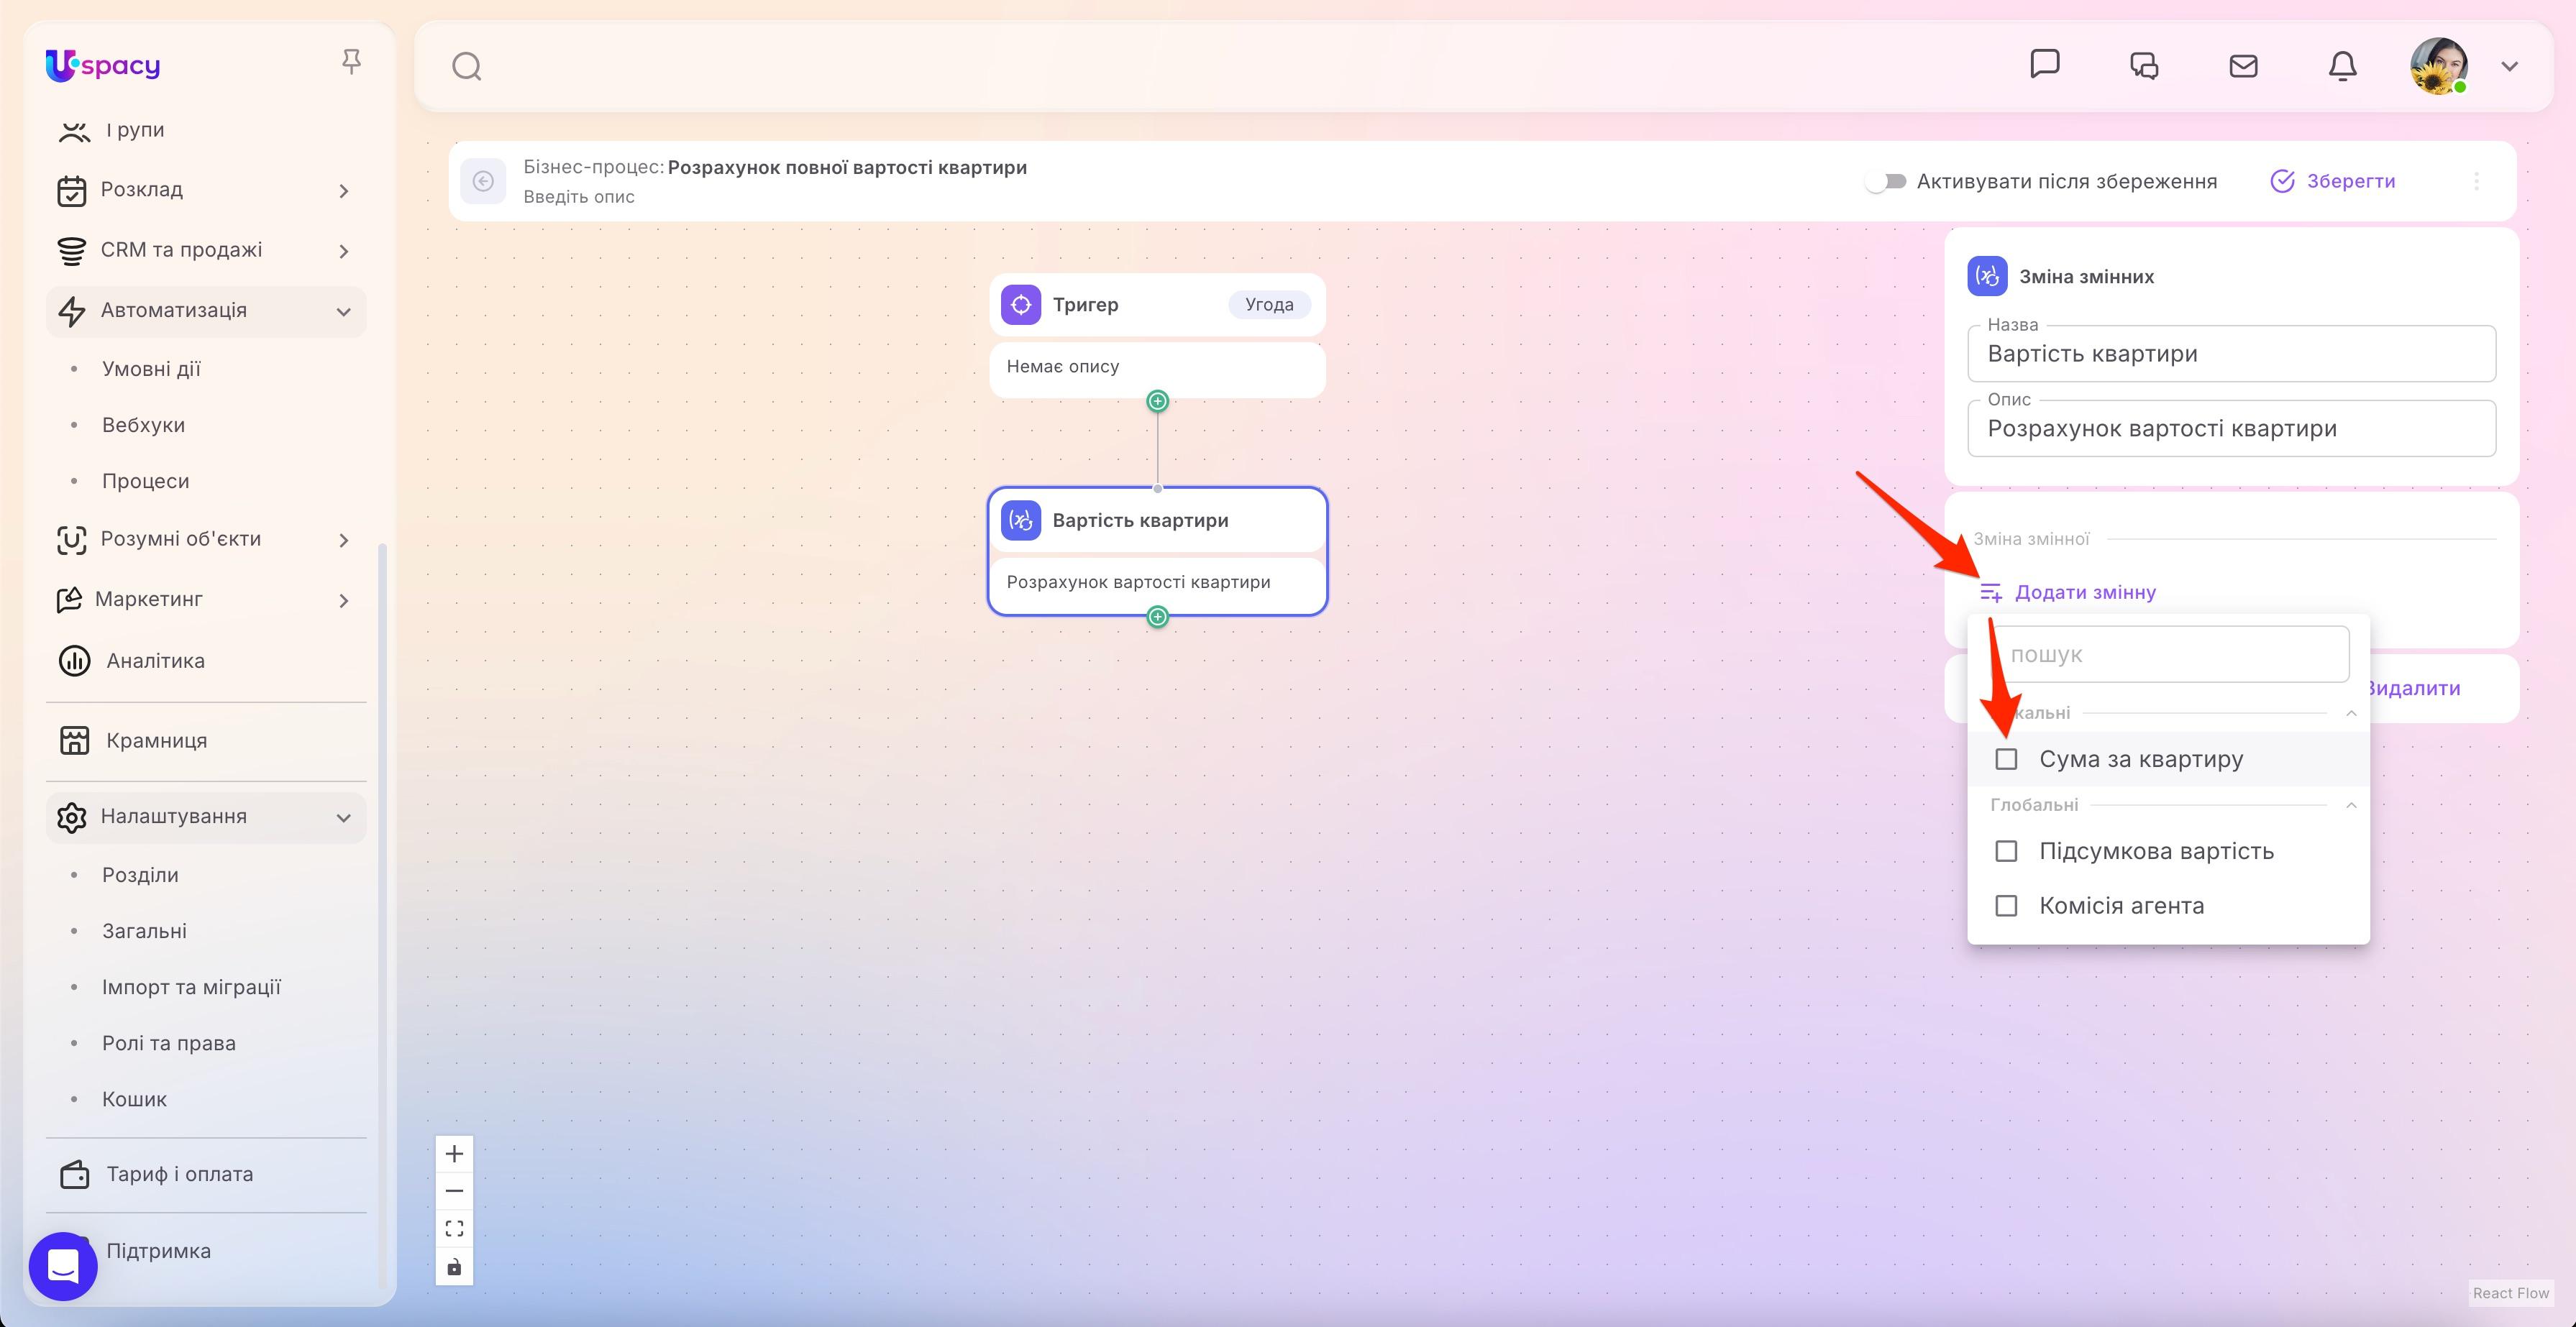Select Вартість квартири node icon
This screenshot has height=1327, width=2576.
click(x=1021, y=520)
